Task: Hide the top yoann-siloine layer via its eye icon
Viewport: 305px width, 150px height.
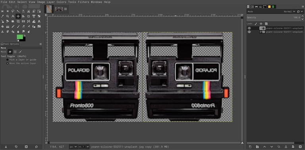Action: pos(249,28)
